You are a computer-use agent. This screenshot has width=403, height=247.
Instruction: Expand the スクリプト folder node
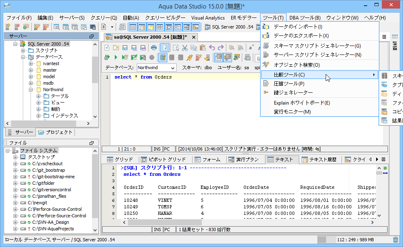pos(23,50)
